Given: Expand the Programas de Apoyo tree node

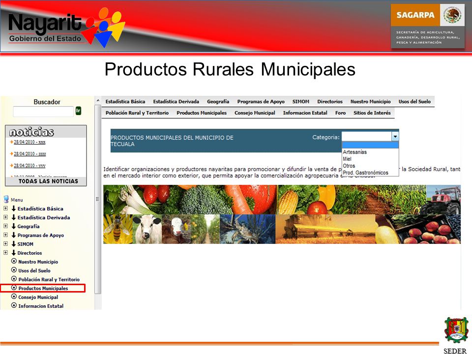Looking at the screenshot, I should click(x=5, y=235).
